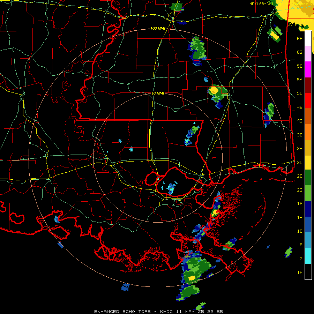Click the "50 NMI" range ring label
The height and width of the screenshot is (314, 314).
coord(158,93)
